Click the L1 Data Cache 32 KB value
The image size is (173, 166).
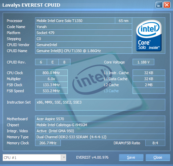(149, 79)
